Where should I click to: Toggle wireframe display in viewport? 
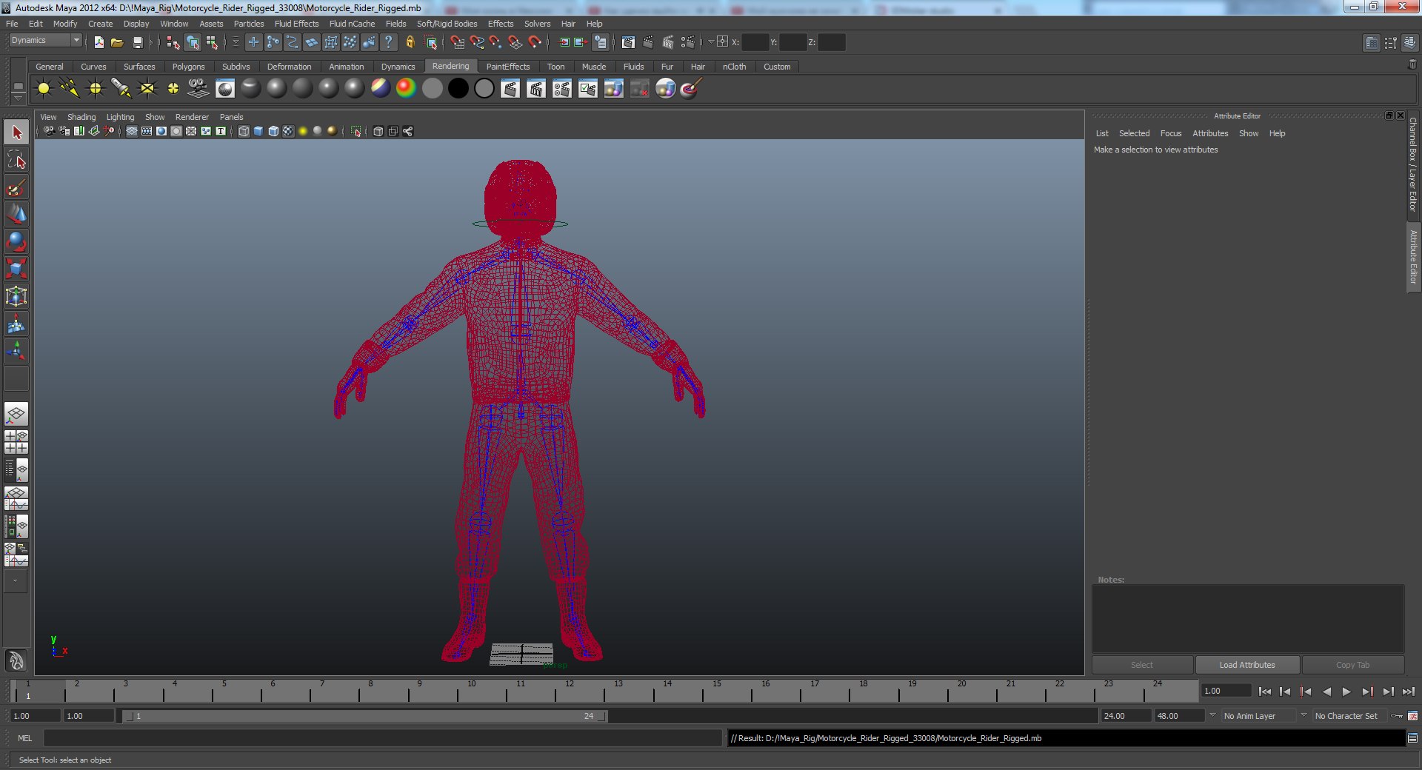[x=244, y=131]
